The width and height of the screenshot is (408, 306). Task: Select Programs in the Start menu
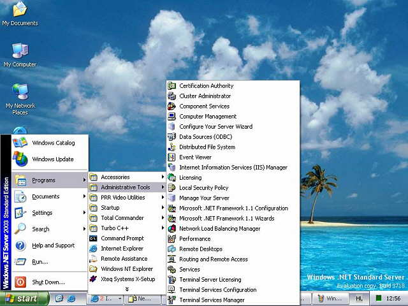coord(50,180)
